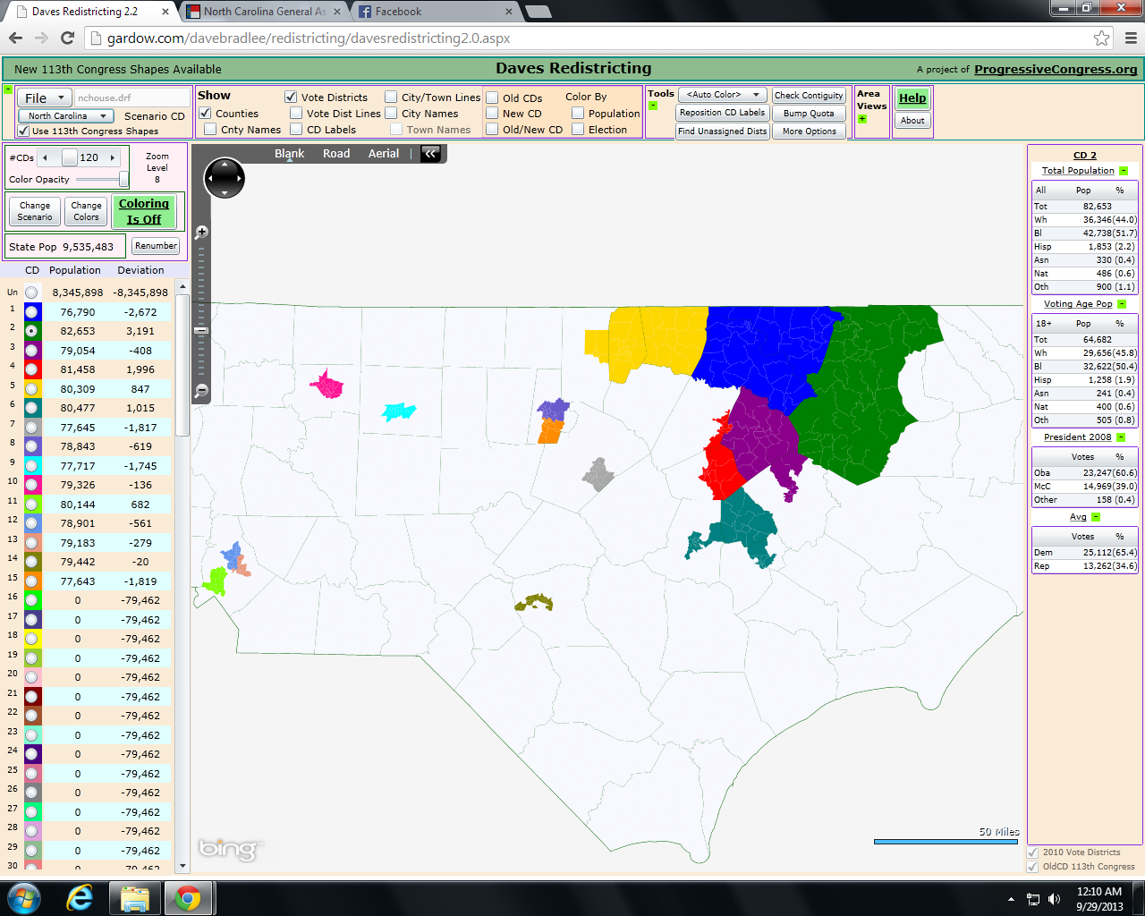This screenshot has height=916, width=1145.
Task: Uncheck the Vote Districts checkbox
Action: (x=291, y=97)
